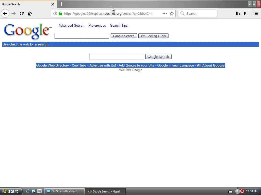The image size is (261, 195).
Task: Click Google Search button beside top box
Action: click(x=124, y=36)
